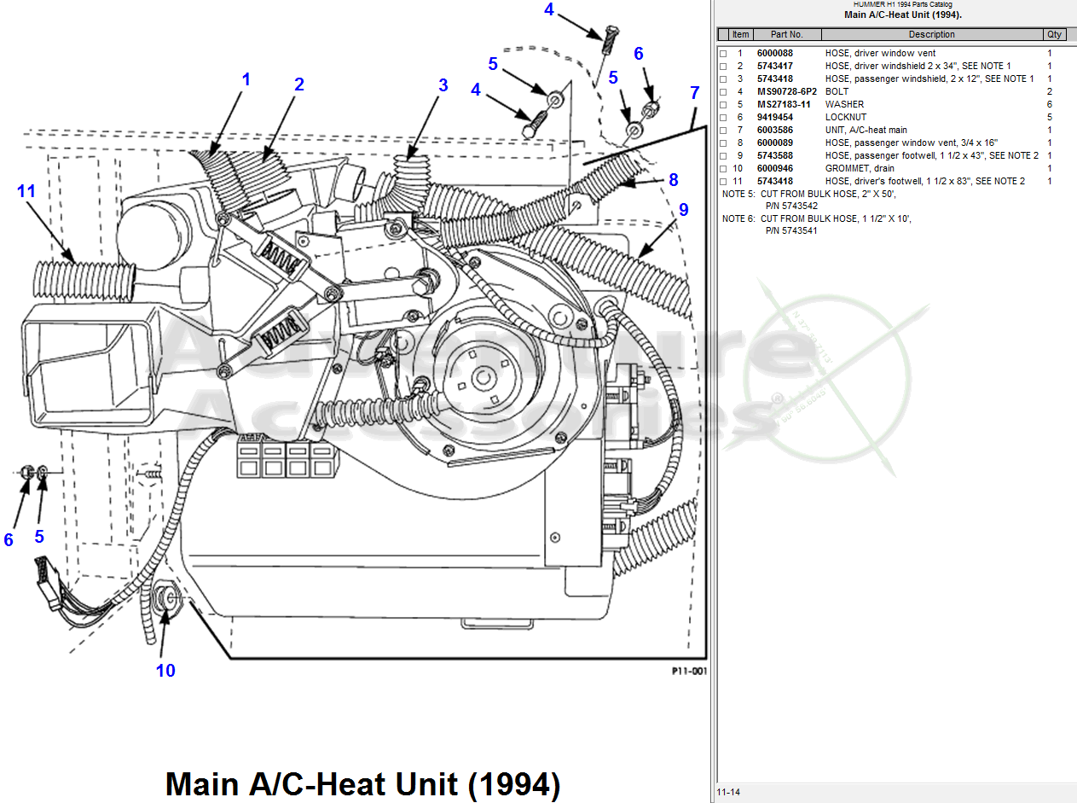
Task: Click description GROMMET, drain
Action: (x=860, y=169)
